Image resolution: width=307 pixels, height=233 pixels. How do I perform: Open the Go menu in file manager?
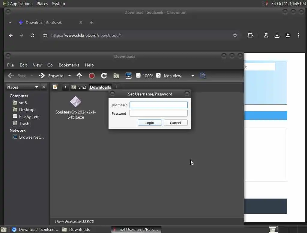pos(50,65)
